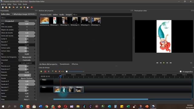The image size is (194, 109).
Task: Open the Windows Start menu
Action: (x=3, y=106)
